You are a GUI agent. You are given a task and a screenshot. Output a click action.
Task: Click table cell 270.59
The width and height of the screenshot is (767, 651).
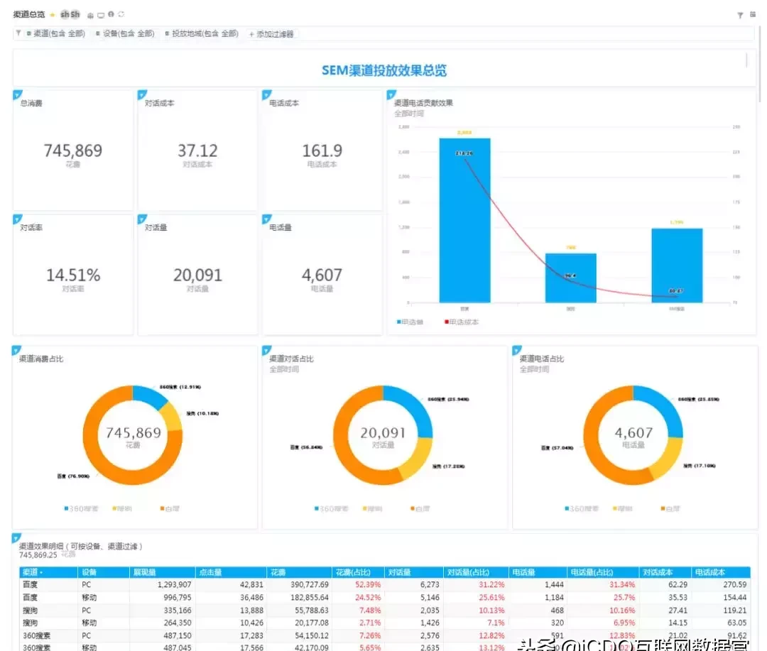click(x=735, y=584)
